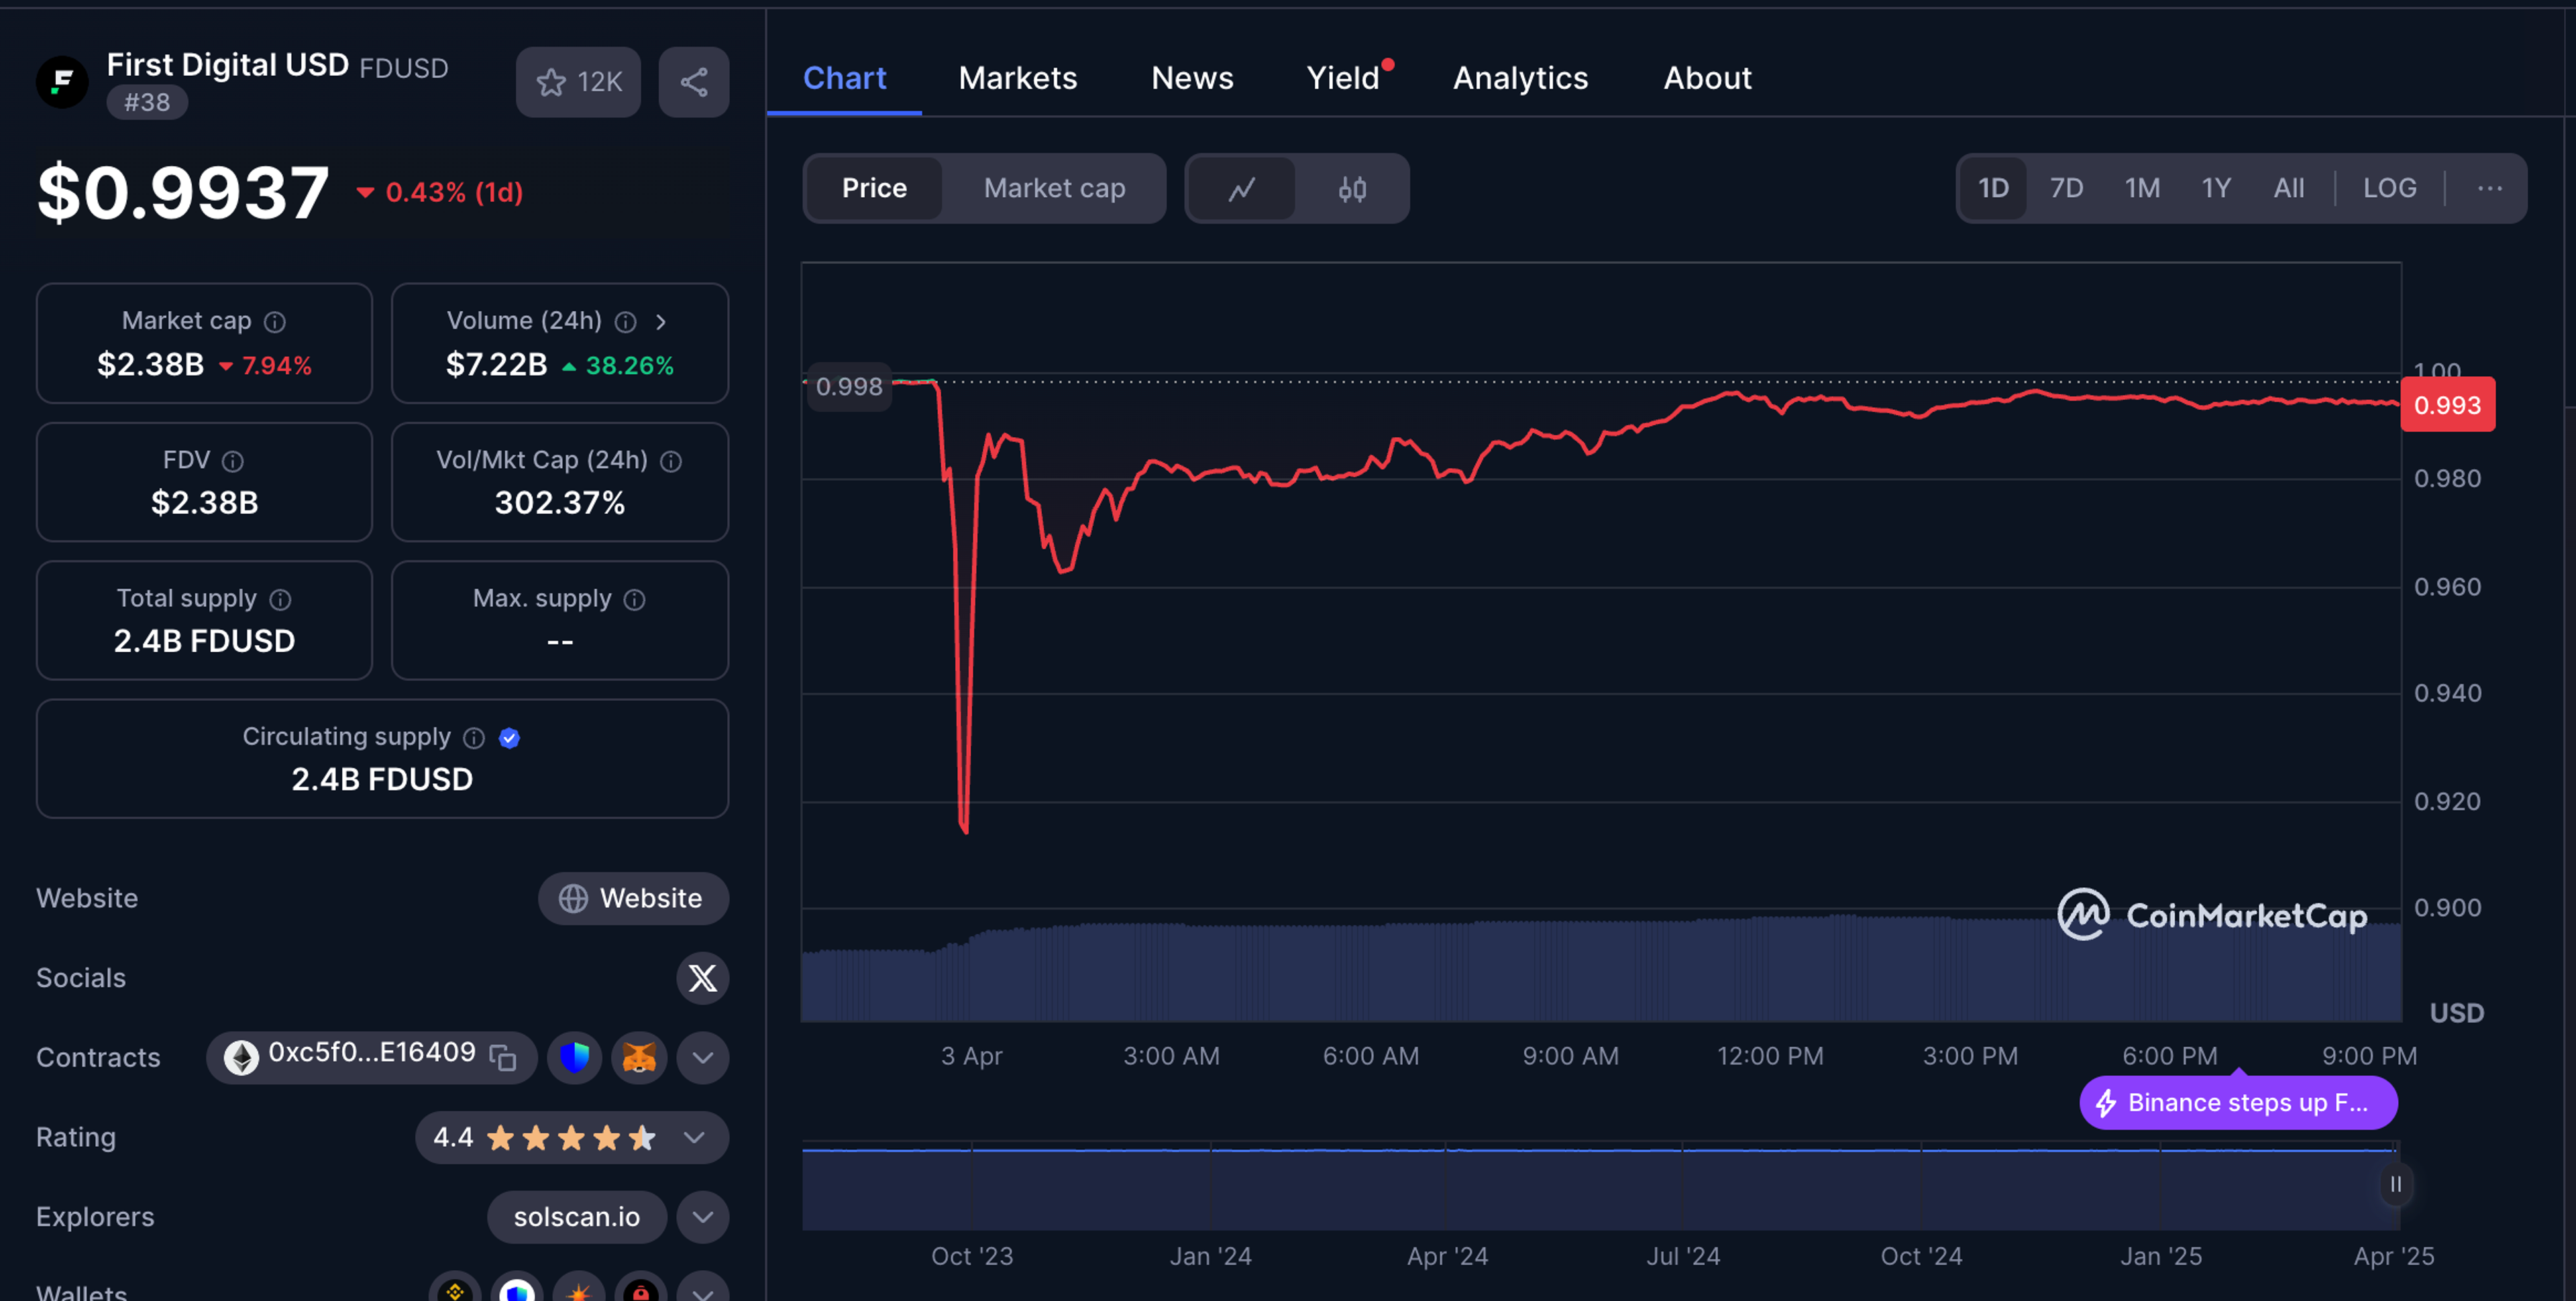
Task: Select the line chart view icon
Action: click(1241, 188)
